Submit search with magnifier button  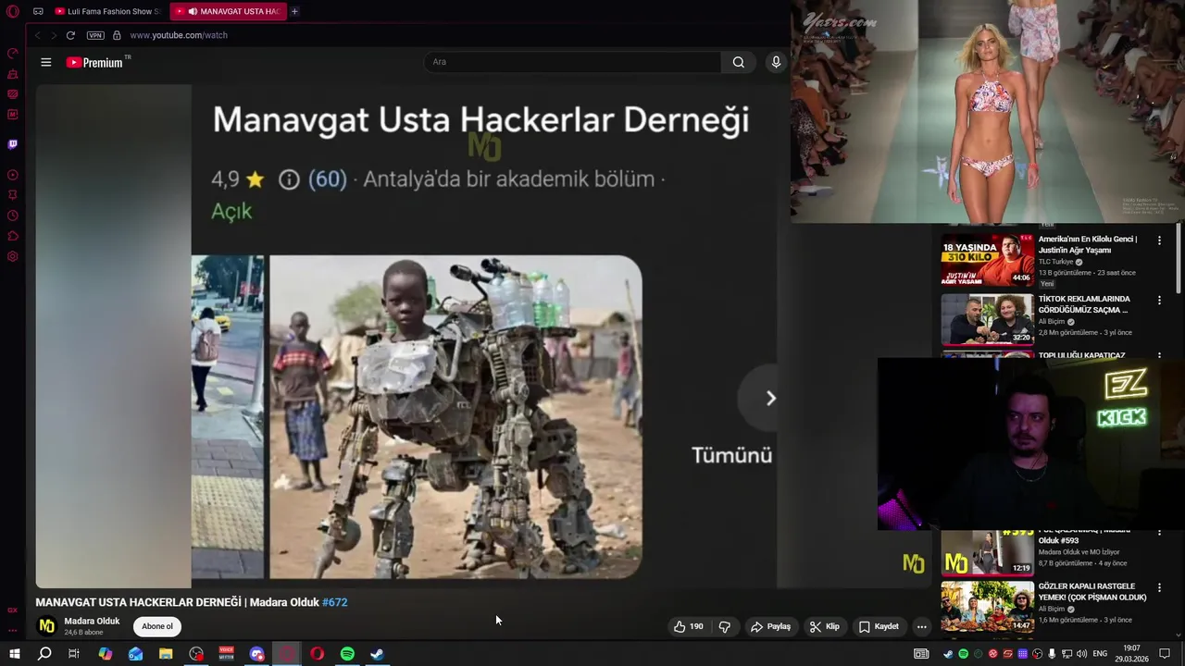[x=738, y=62]
